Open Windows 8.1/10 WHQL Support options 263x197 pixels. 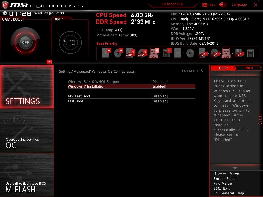point(159,82)
